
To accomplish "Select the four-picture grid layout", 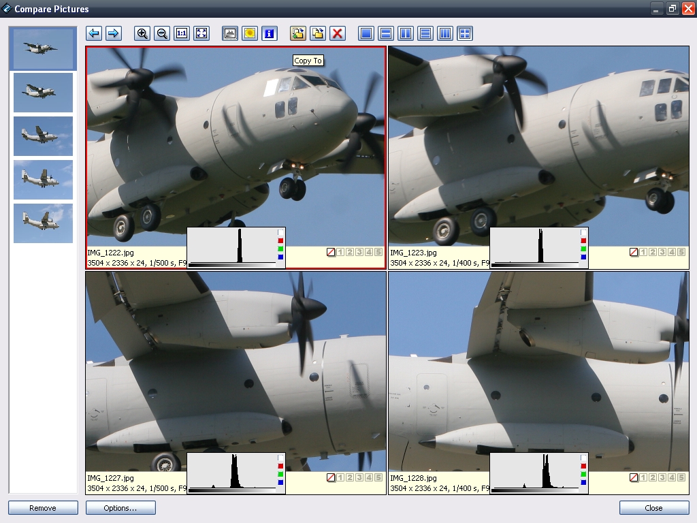I will coord(465,33).
